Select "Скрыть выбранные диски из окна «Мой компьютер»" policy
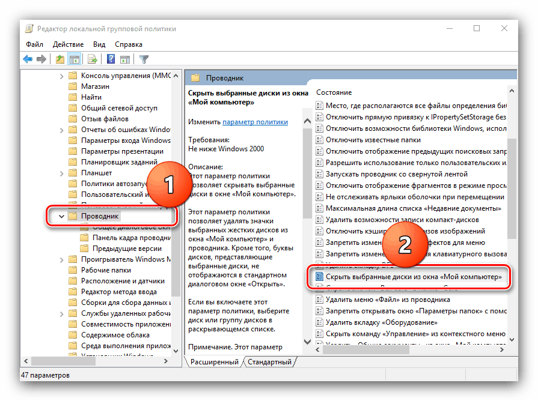 tap(414, 277)
